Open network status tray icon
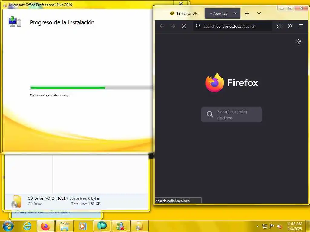The image size is (310, 232). [265, 226]
